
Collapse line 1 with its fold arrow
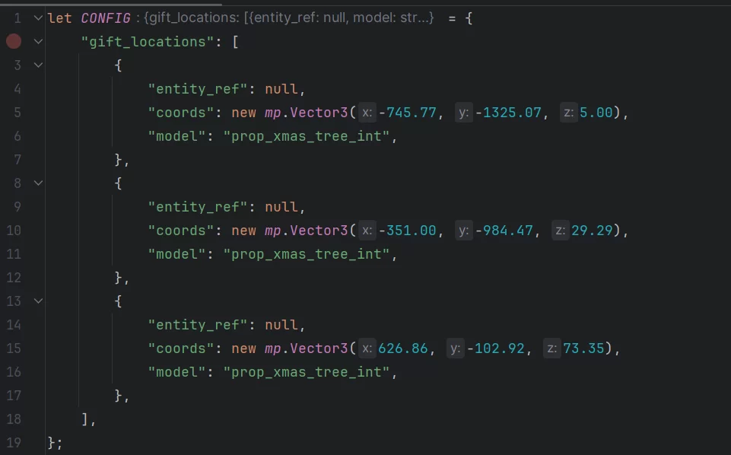pos(38,17)
